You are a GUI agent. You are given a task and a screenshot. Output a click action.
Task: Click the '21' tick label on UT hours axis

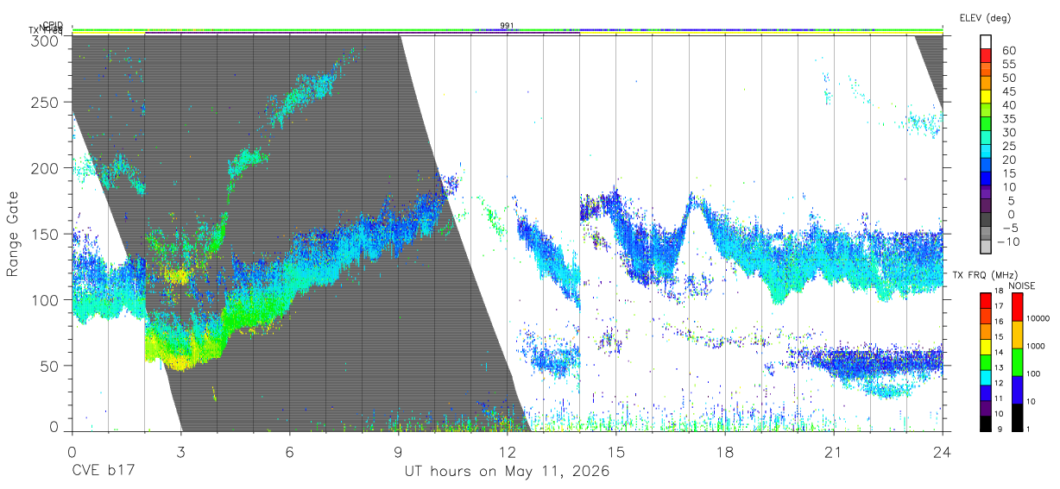click(x=834, y=452)
